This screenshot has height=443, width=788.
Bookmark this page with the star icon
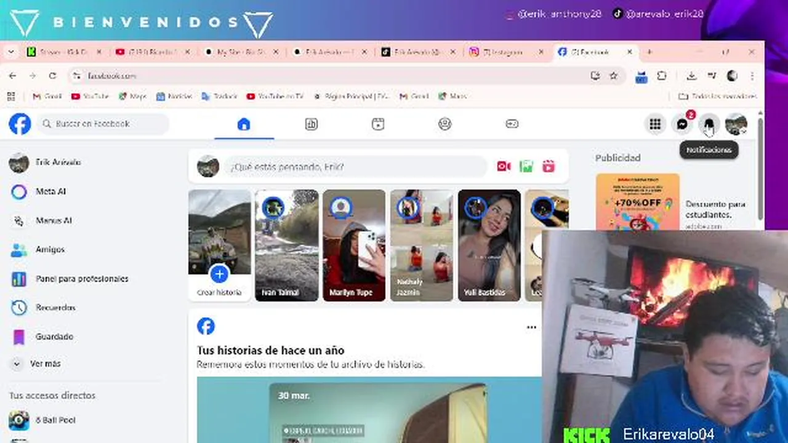click(x=613, y=76)
